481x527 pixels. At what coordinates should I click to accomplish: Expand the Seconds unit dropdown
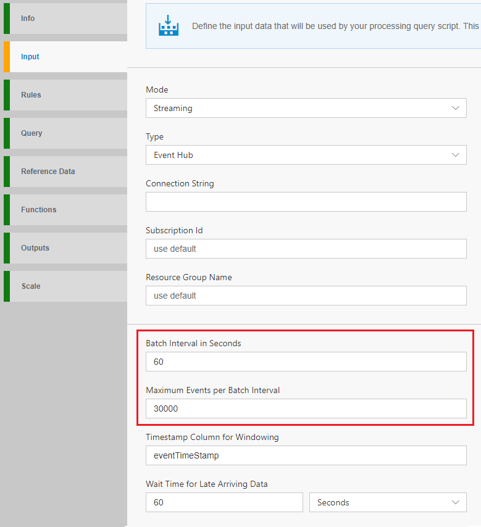[x=387, y=502]
